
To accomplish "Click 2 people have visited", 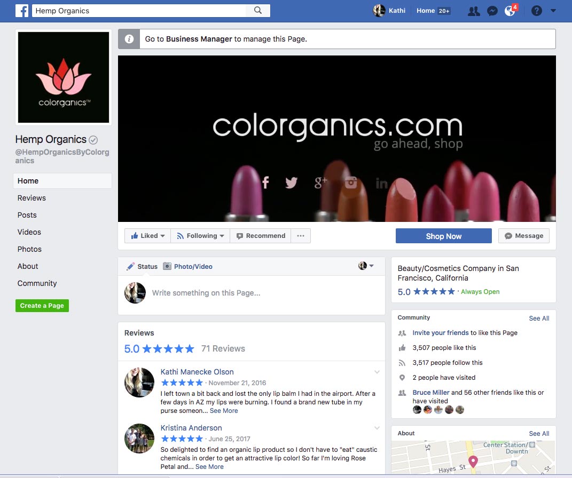I will pyautogui.click(x=444, y=378).
